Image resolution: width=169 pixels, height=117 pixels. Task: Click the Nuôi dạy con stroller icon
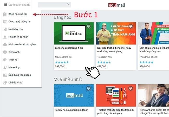pos(5,29)
